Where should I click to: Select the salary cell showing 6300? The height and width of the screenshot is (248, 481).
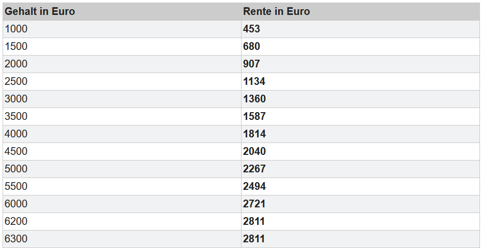(x=16, y=239)
